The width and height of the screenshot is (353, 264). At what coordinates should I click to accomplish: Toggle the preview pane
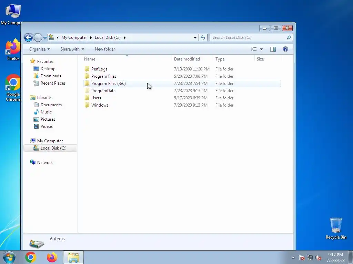click(x=273, y=49)
